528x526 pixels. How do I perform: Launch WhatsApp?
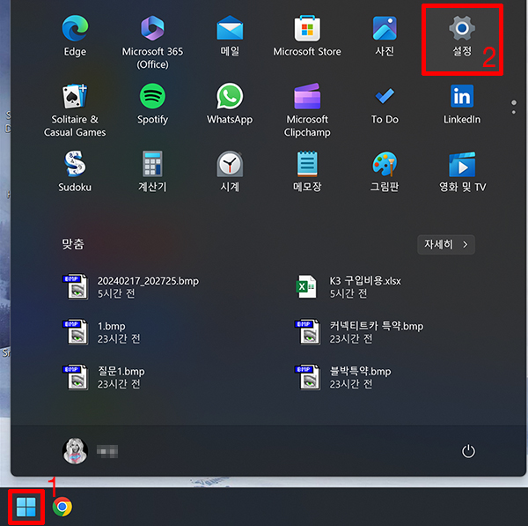point(230,104)
